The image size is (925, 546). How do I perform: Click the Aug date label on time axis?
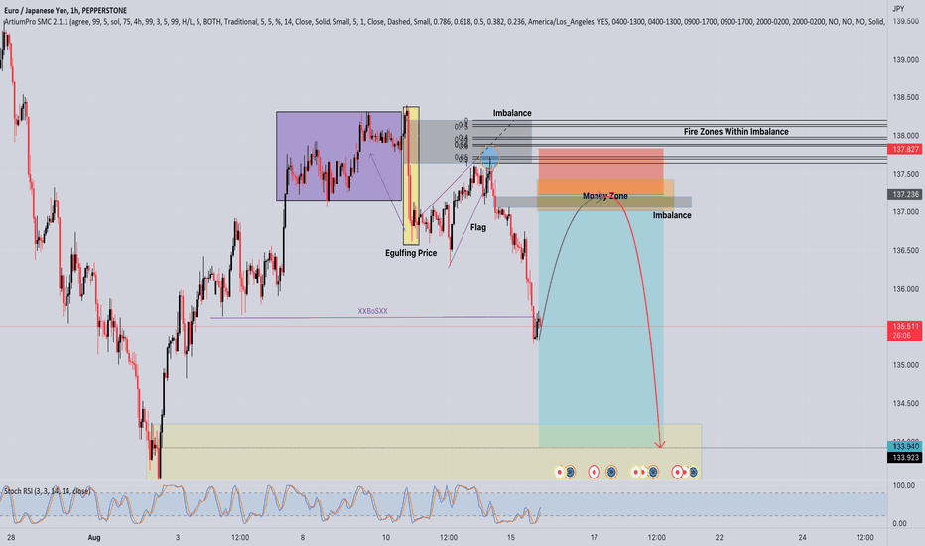tap(94, 538)
